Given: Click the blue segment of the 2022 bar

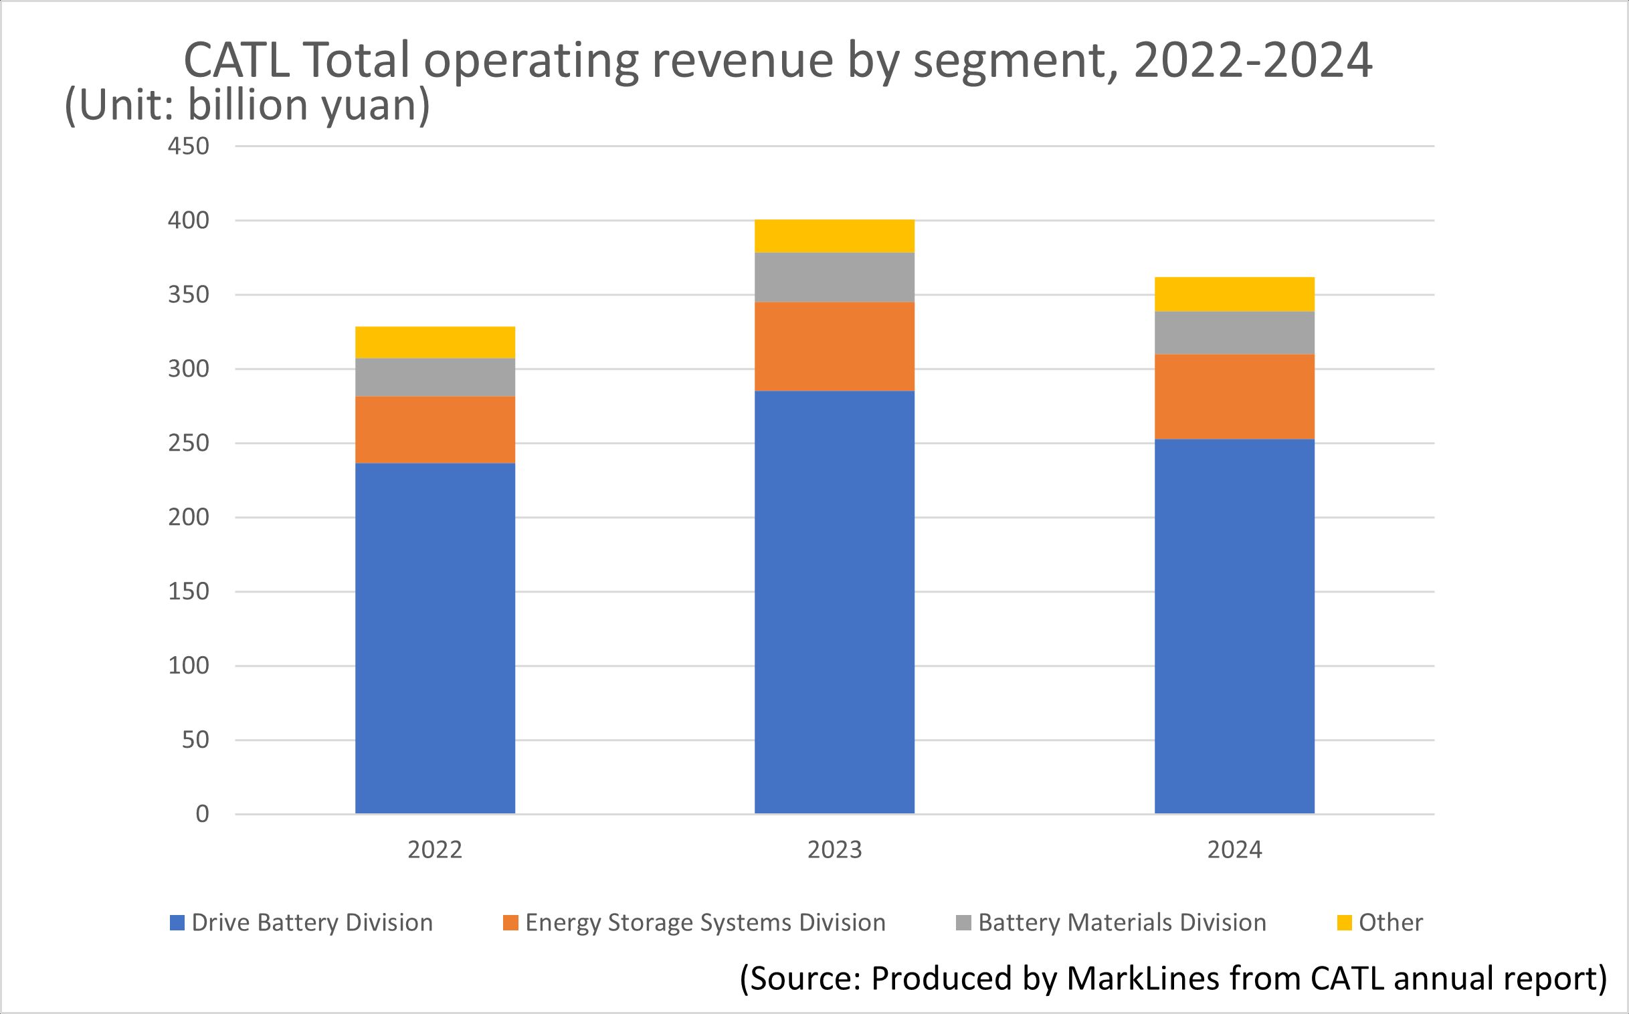Looking at the screenshot, I should [x=435, y=637].
